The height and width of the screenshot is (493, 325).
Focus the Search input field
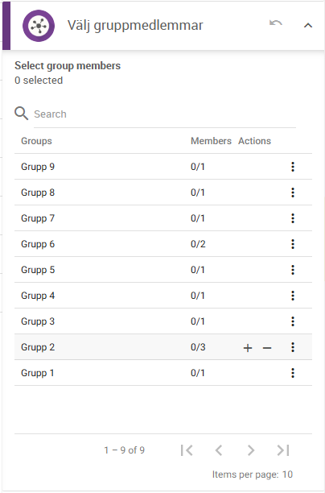[x=165, y=114]
